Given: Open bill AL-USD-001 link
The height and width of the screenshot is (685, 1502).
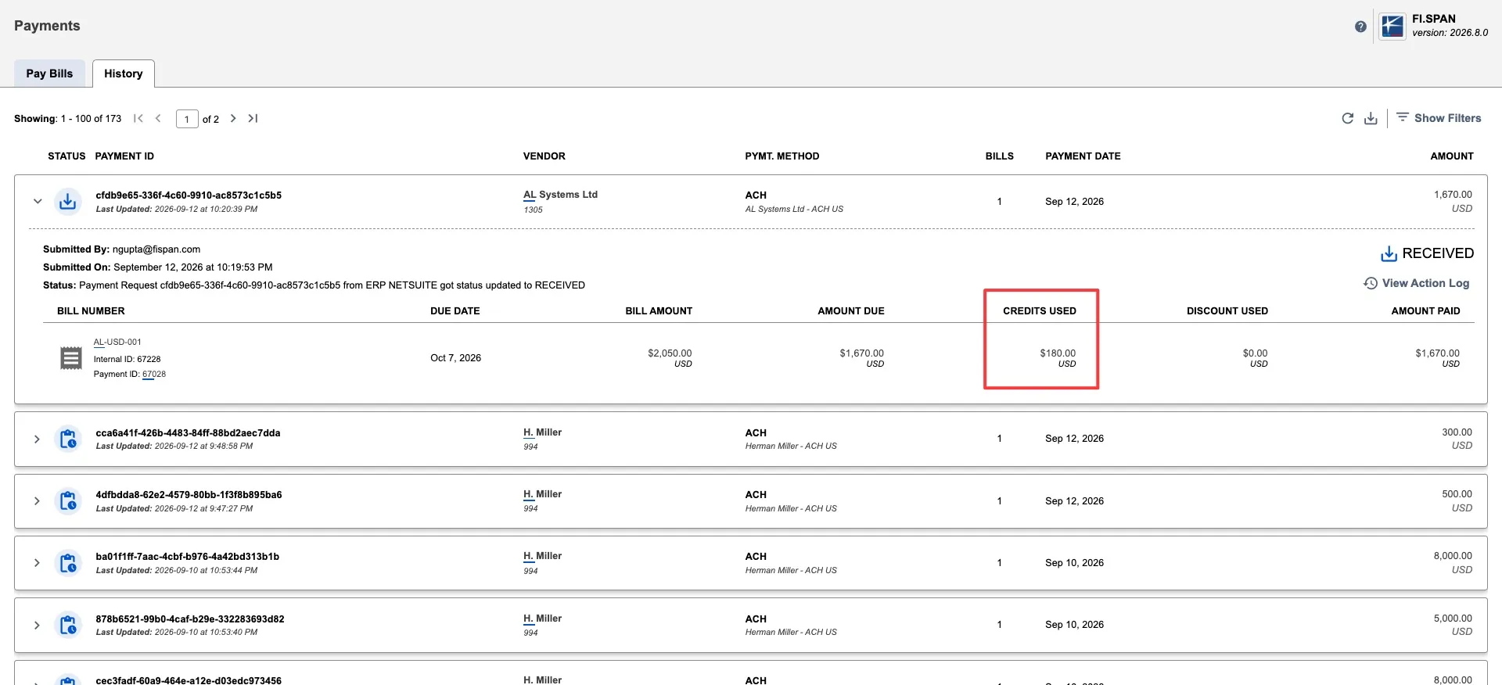Looking at the screenshot, I should (117, 342).
